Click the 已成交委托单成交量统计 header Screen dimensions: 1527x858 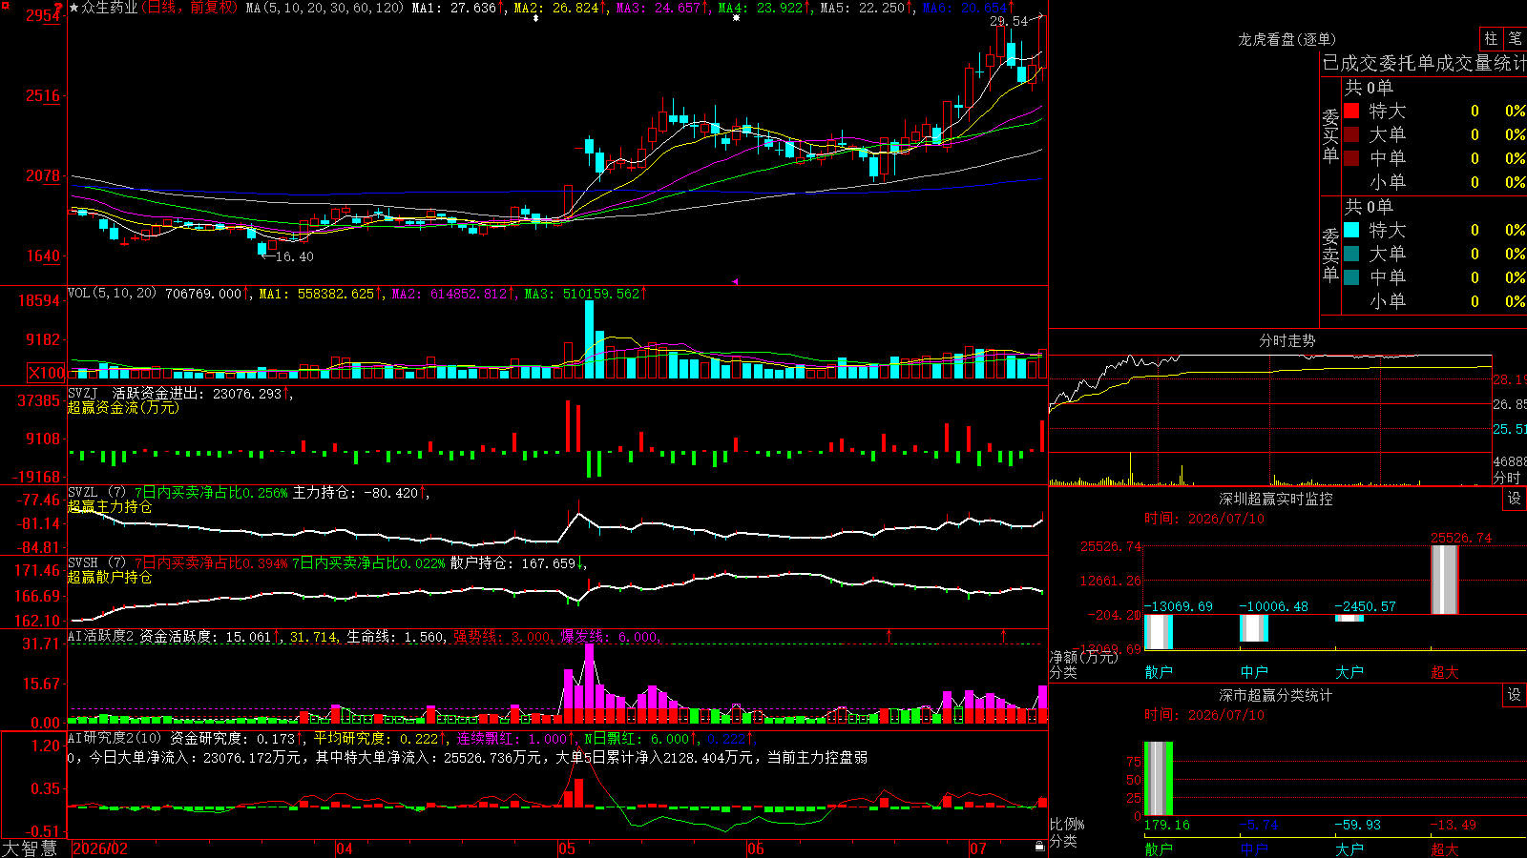pyautogui.click(x=1424, y=63)
